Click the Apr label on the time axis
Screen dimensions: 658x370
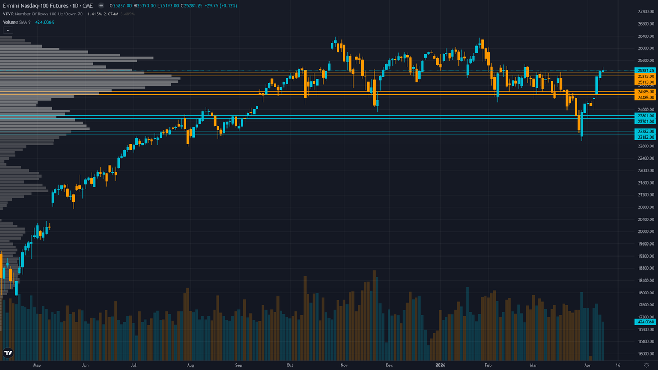tap(587, 365)
